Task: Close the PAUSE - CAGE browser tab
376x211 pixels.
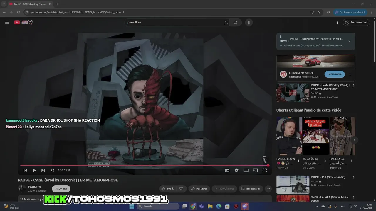Action: (x=50, y=4)
